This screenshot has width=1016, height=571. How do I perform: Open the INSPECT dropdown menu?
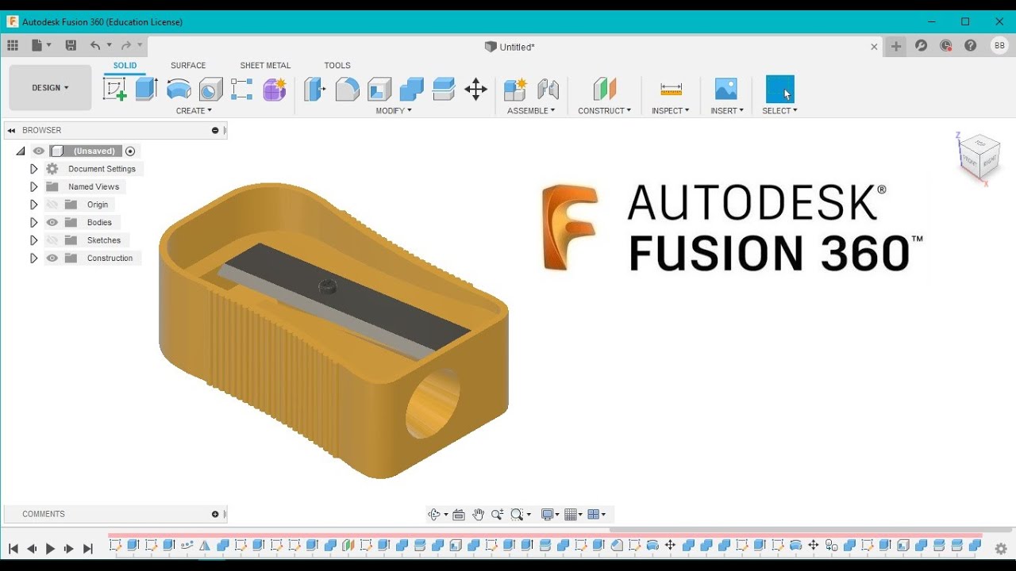point(670,111)
